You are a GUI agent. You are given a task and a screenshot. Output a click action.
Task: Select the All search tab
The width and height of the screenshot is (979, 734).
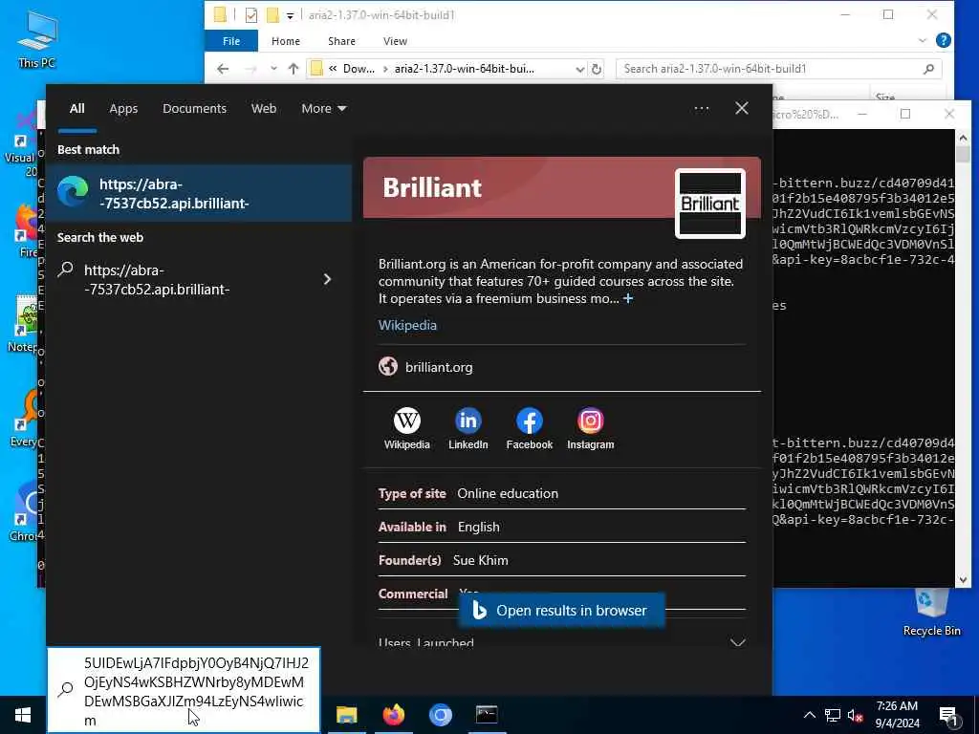[x=76, y=109]
